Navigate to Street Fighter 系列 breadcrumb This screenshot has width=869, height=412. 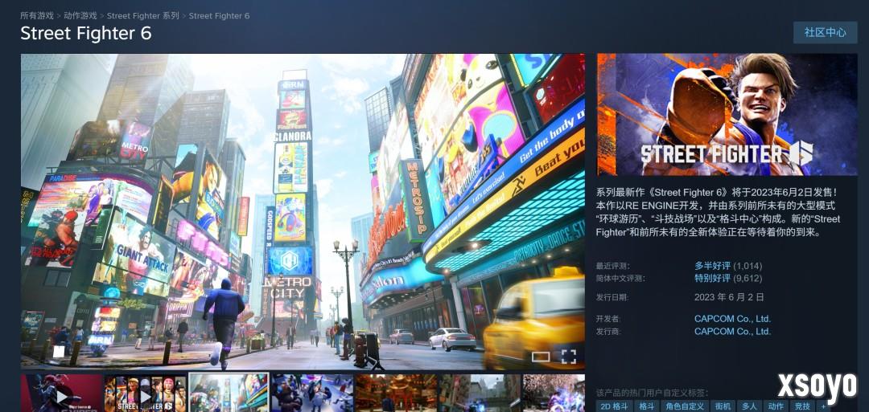tap(143, 16)
